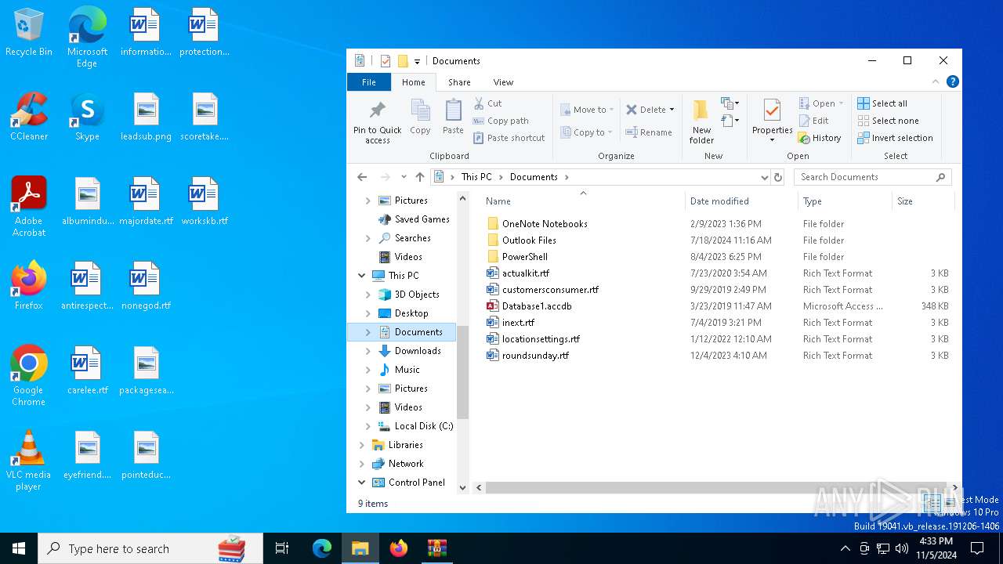The image size is (1003, 564).
Task: Click Task View button on taskbar
Action: (x=282, y=548)
